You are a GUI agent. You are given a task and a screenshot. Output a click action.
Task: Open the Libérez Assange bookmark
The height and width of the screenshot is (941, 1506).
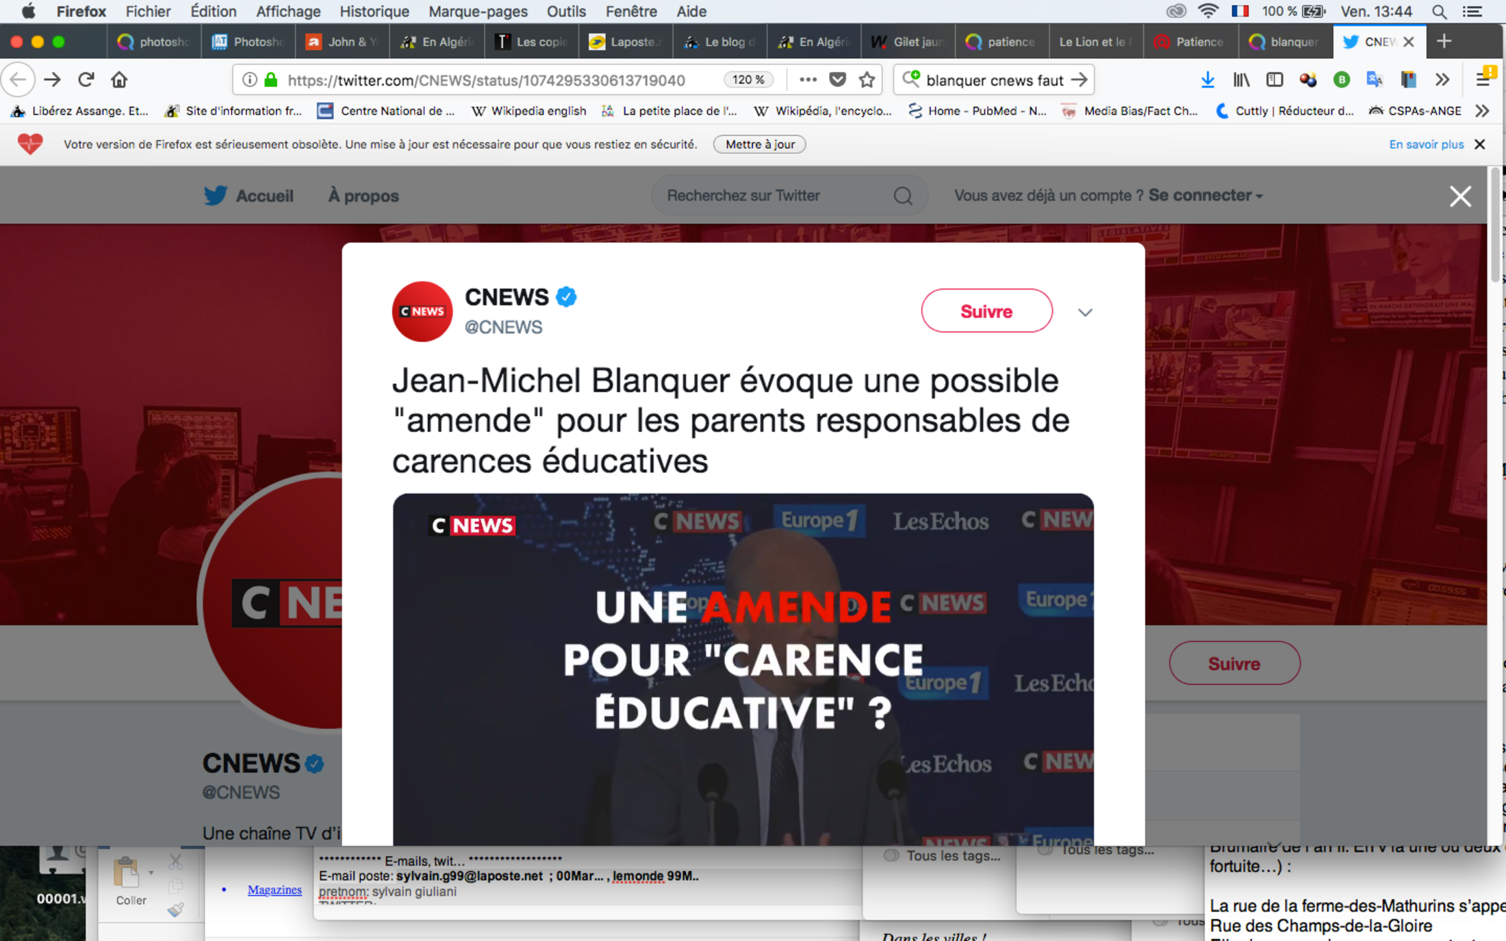point(80,111)
